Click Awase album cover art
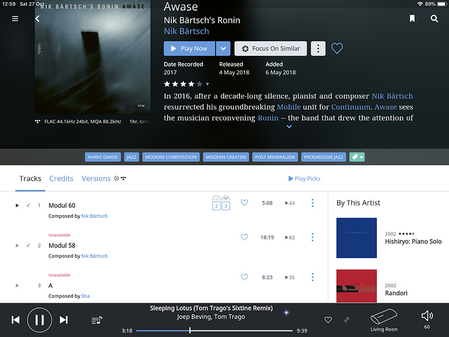The width and height of the screenshot is (449, 337). point(92,57)
